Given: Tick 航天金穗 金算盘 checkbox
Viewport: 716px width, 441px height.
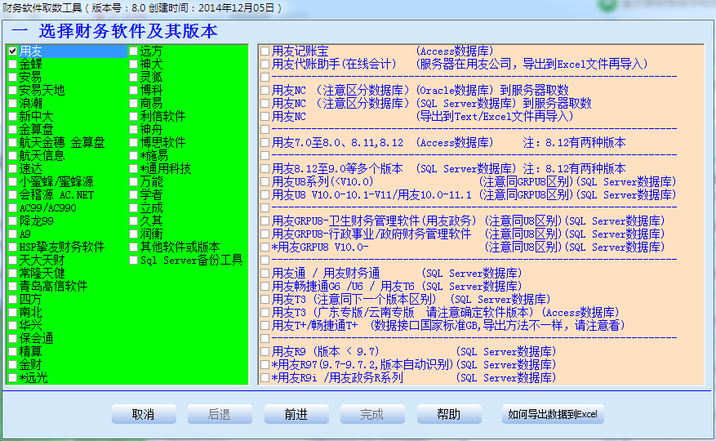Looking at the screenshot, I should click(x=13, y=143).
